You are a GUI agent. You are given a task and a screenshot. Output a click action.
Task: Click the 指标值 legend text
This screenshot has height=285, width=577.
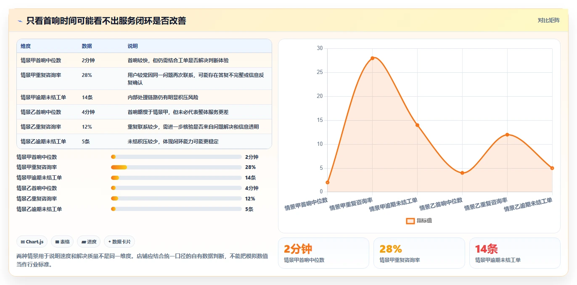click(424, 221)
